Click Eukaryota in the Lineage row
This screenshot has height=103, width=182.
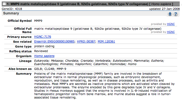coord(42,61)
